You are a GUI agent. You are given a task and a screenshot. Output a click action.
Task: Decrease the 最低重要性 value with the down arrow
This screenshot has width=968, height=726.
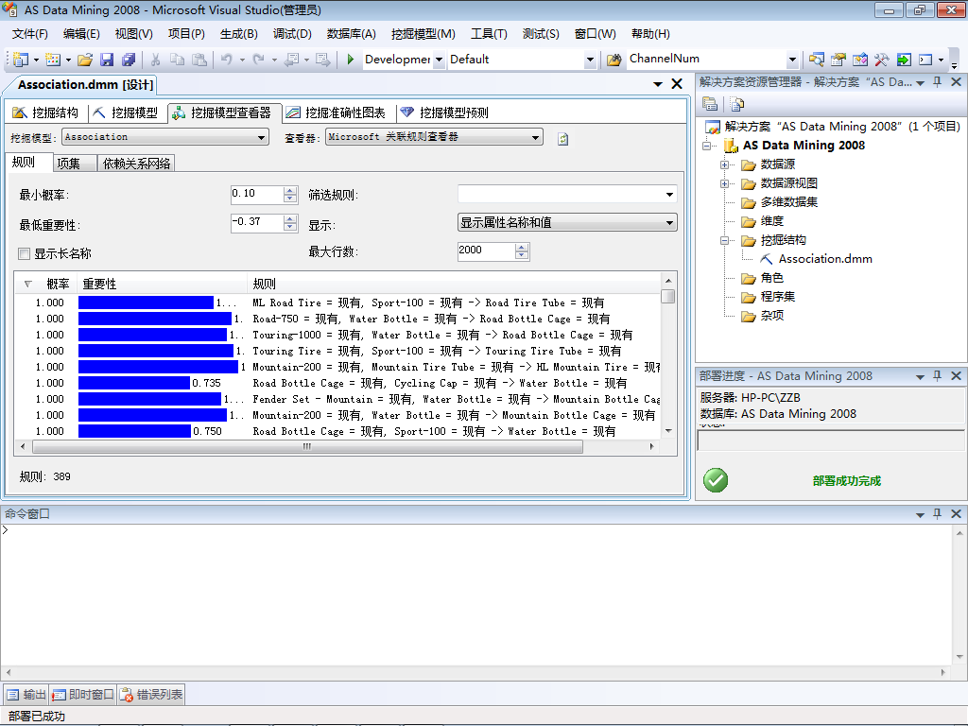(x=290, y=227)
